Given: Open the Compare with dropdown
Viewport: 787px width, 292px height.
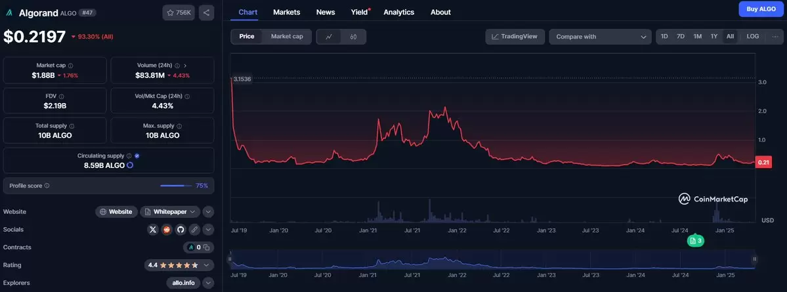Looking at the screenshot, I should [x=601, y=37].
